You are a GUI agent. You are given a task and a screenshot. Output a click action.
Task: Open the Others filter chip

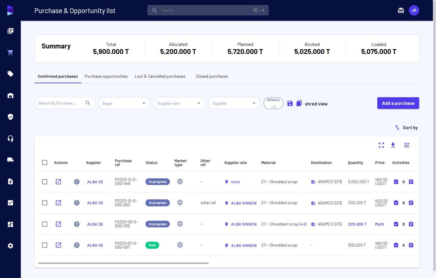[273, 103]
